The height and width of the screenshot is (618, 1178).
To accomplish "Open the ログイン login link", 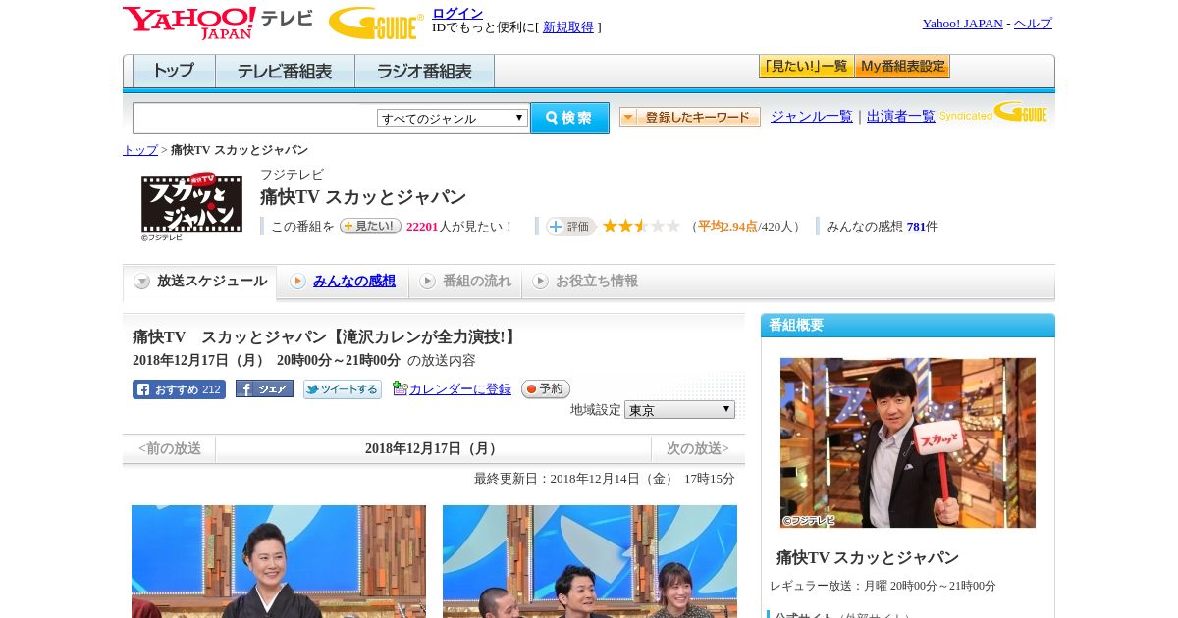I will [x=457, y=13].
